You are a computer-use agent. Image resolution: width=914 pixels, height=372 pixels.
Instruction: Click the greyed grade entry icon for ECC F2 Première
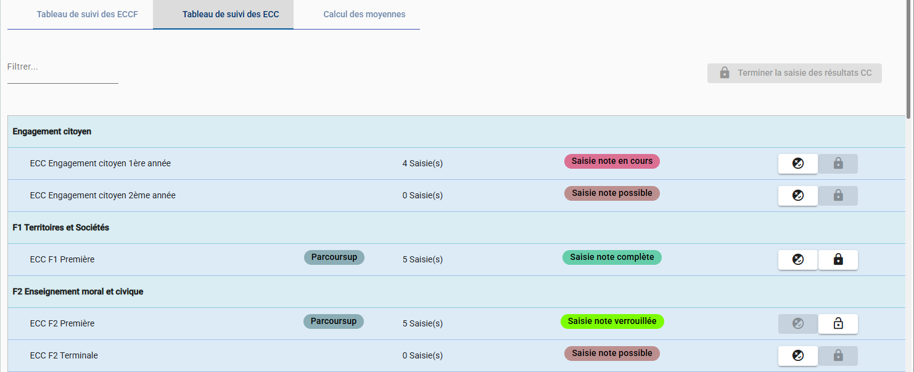(798, 324)
